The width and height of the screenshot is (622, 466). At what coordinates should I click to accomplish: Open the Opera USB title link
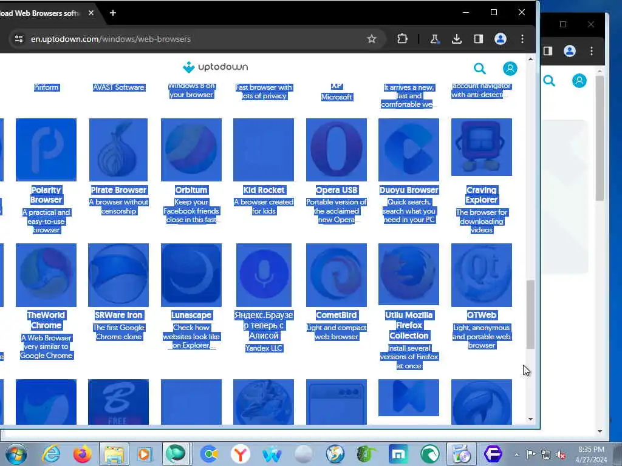click(x=337, y=190)
